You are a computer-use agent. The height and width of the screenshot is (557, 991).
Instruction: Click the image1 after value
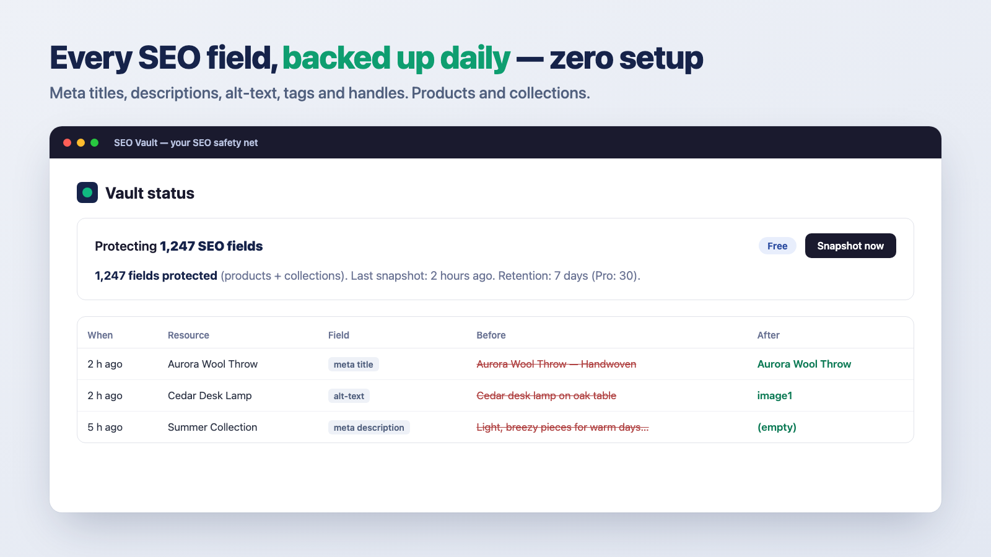(774, 395)
